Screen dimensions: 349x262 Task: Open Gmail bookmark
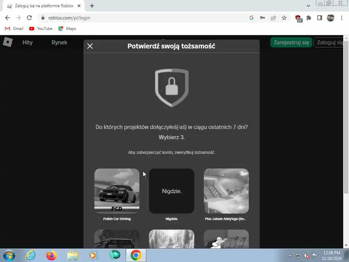14,29
